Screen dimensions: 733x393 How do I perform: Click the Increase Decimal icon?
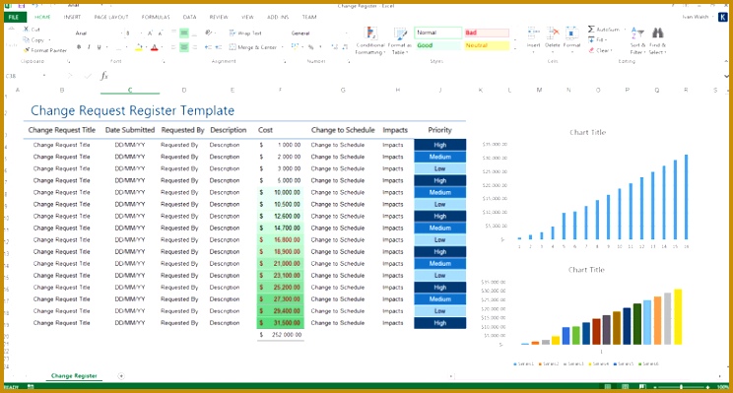pyautogui.click(x=334, y=47)
